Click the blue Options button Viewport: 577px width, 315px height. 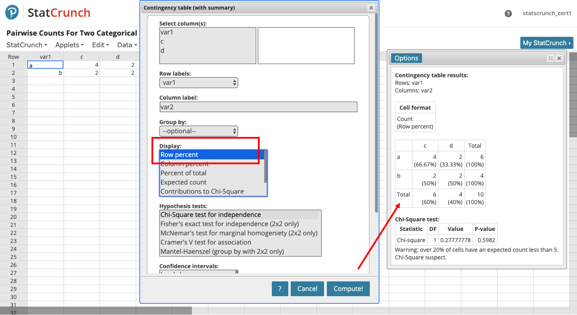coord(406,58)
